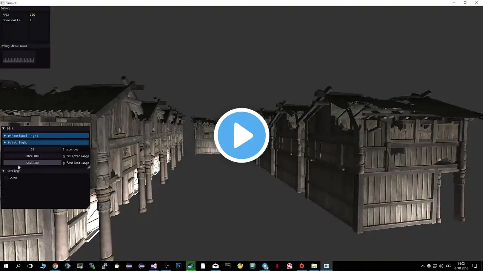Show hidden system tray icons
This screenshot has height=271, width=483.
[x=423, y=266]
